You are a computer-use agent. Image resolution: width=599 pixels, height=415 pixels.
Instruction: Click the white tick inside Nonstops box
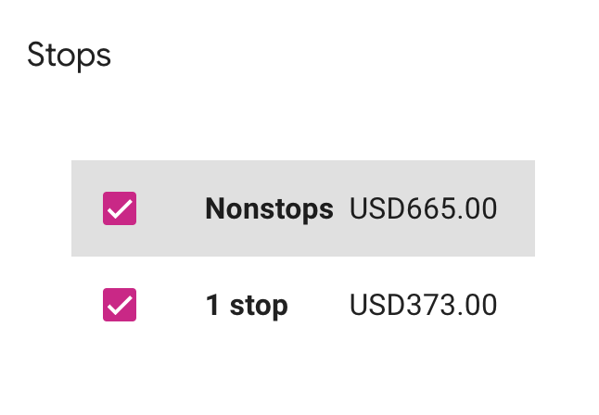point(120,209)
